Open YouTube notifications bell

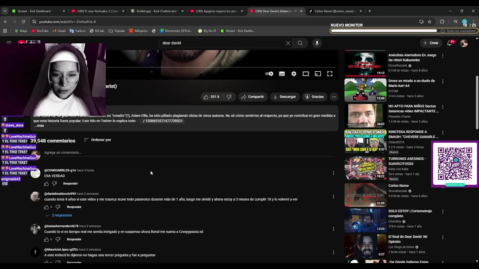[x=449, y=43]
